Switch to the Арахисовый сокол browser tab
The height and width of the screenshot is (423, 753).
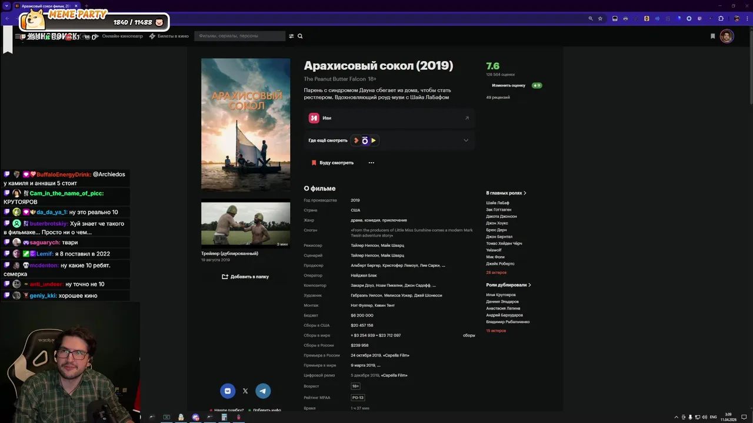[x=46, y=6]
